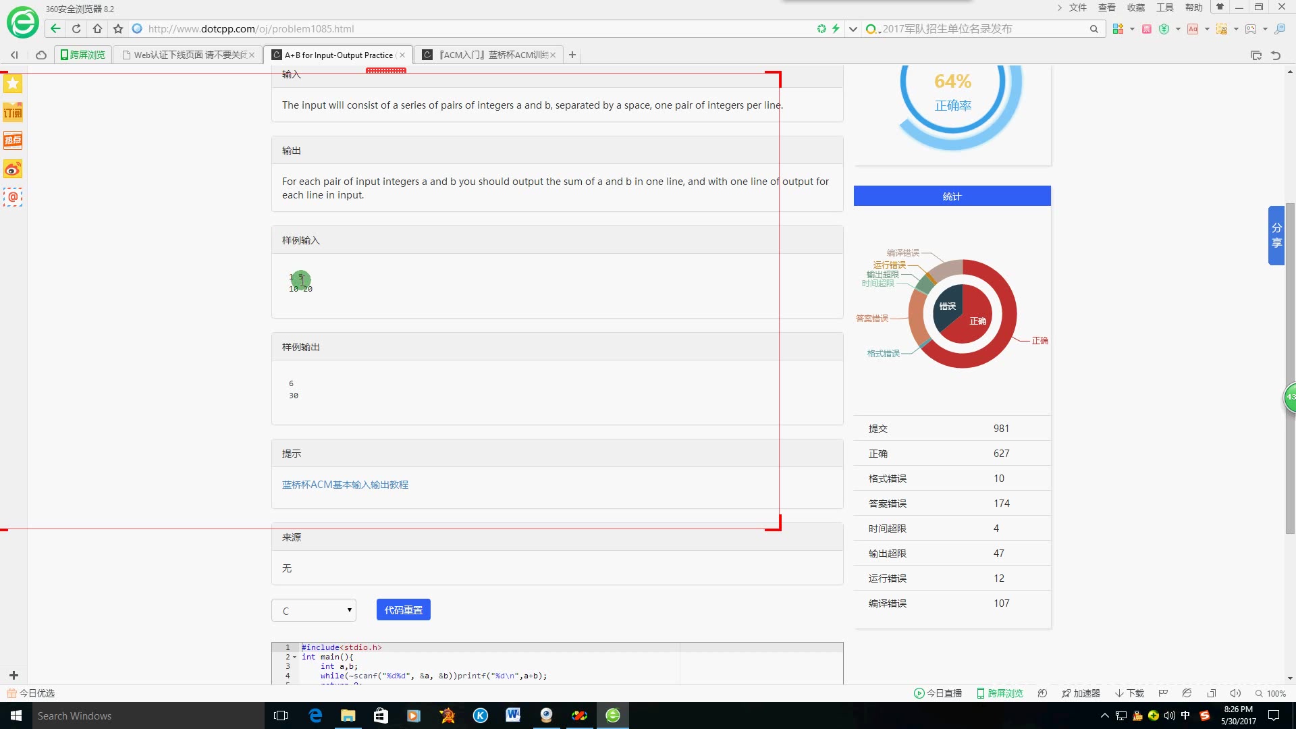The height and width of the screenshot is (729, 1296).
Task: Open the C language selection dropdown
Action: (x=314, y=610)
